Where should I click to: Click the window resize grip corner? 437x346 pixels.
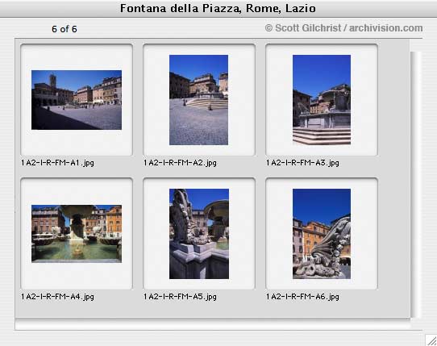tap(431, 340)
